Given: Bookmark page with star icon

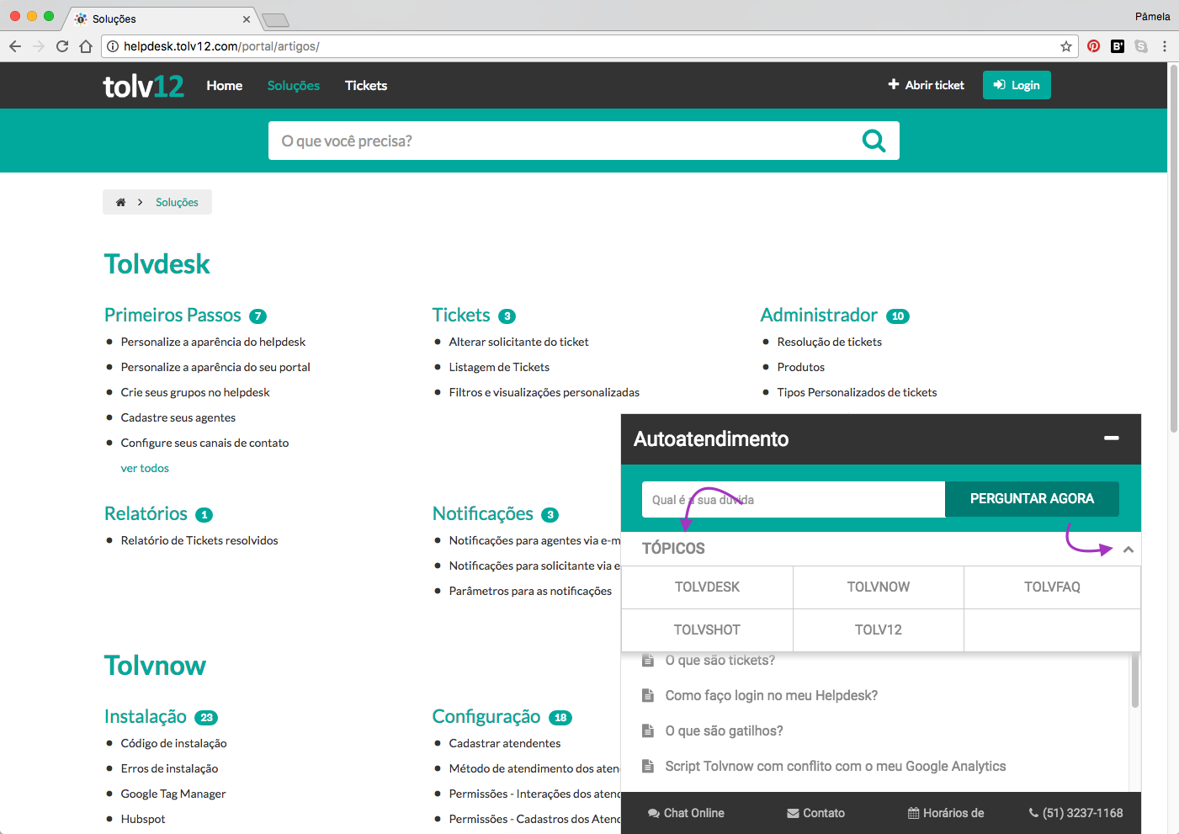Looking at the screenshot, I should tap(1066, 46).
